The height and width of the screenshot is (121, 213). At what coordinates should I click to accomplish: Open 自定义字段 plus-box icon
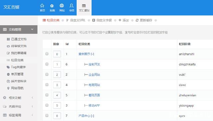pos(94,20)
